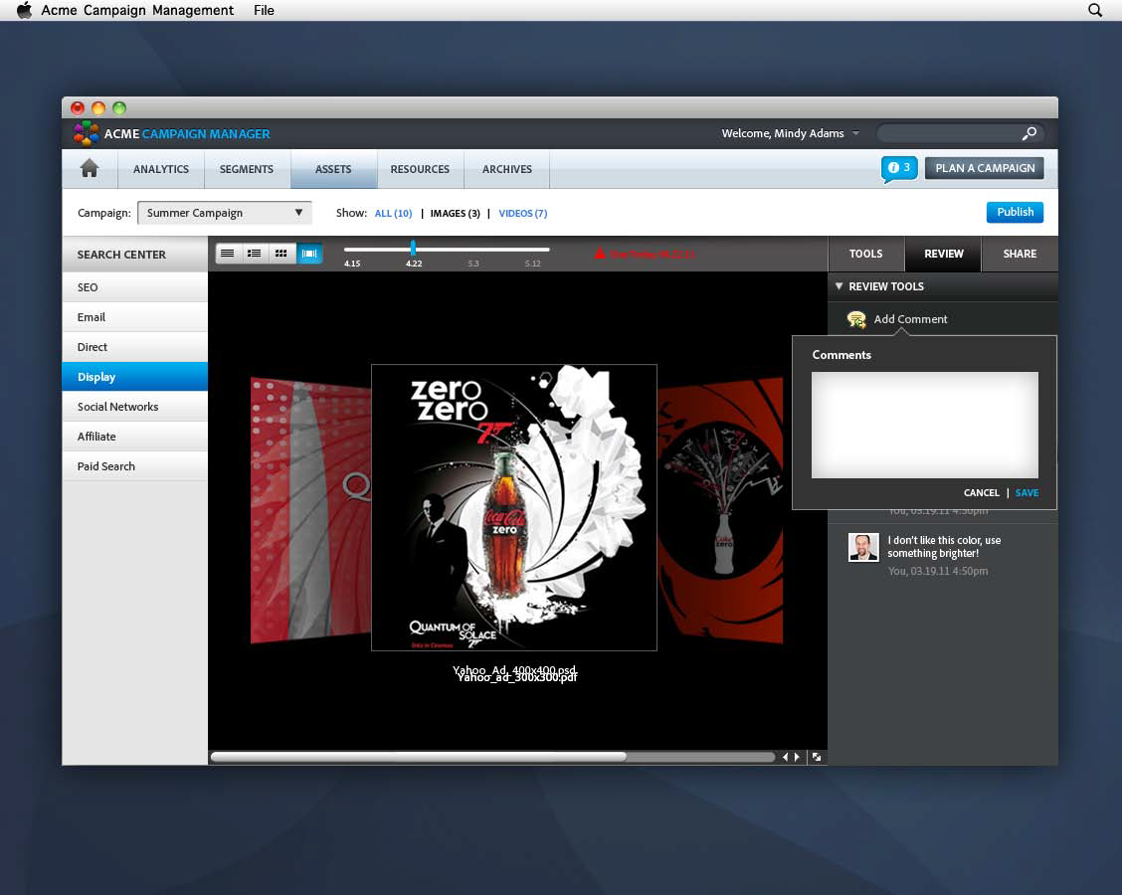The image size is (1122, 895).
Task: Open the TOOLS panel tab
Action: 865,254
